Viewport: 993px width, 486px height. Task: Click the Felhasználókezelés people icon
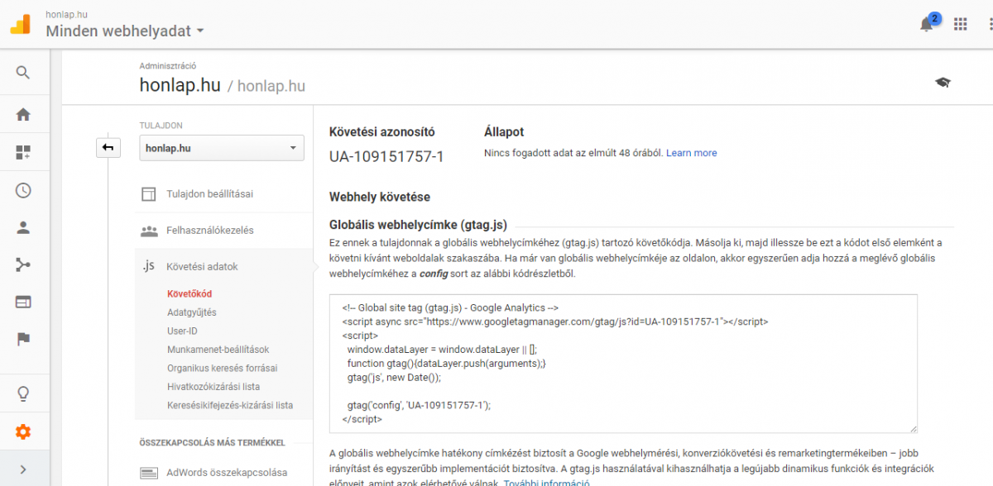pos(149,231)
